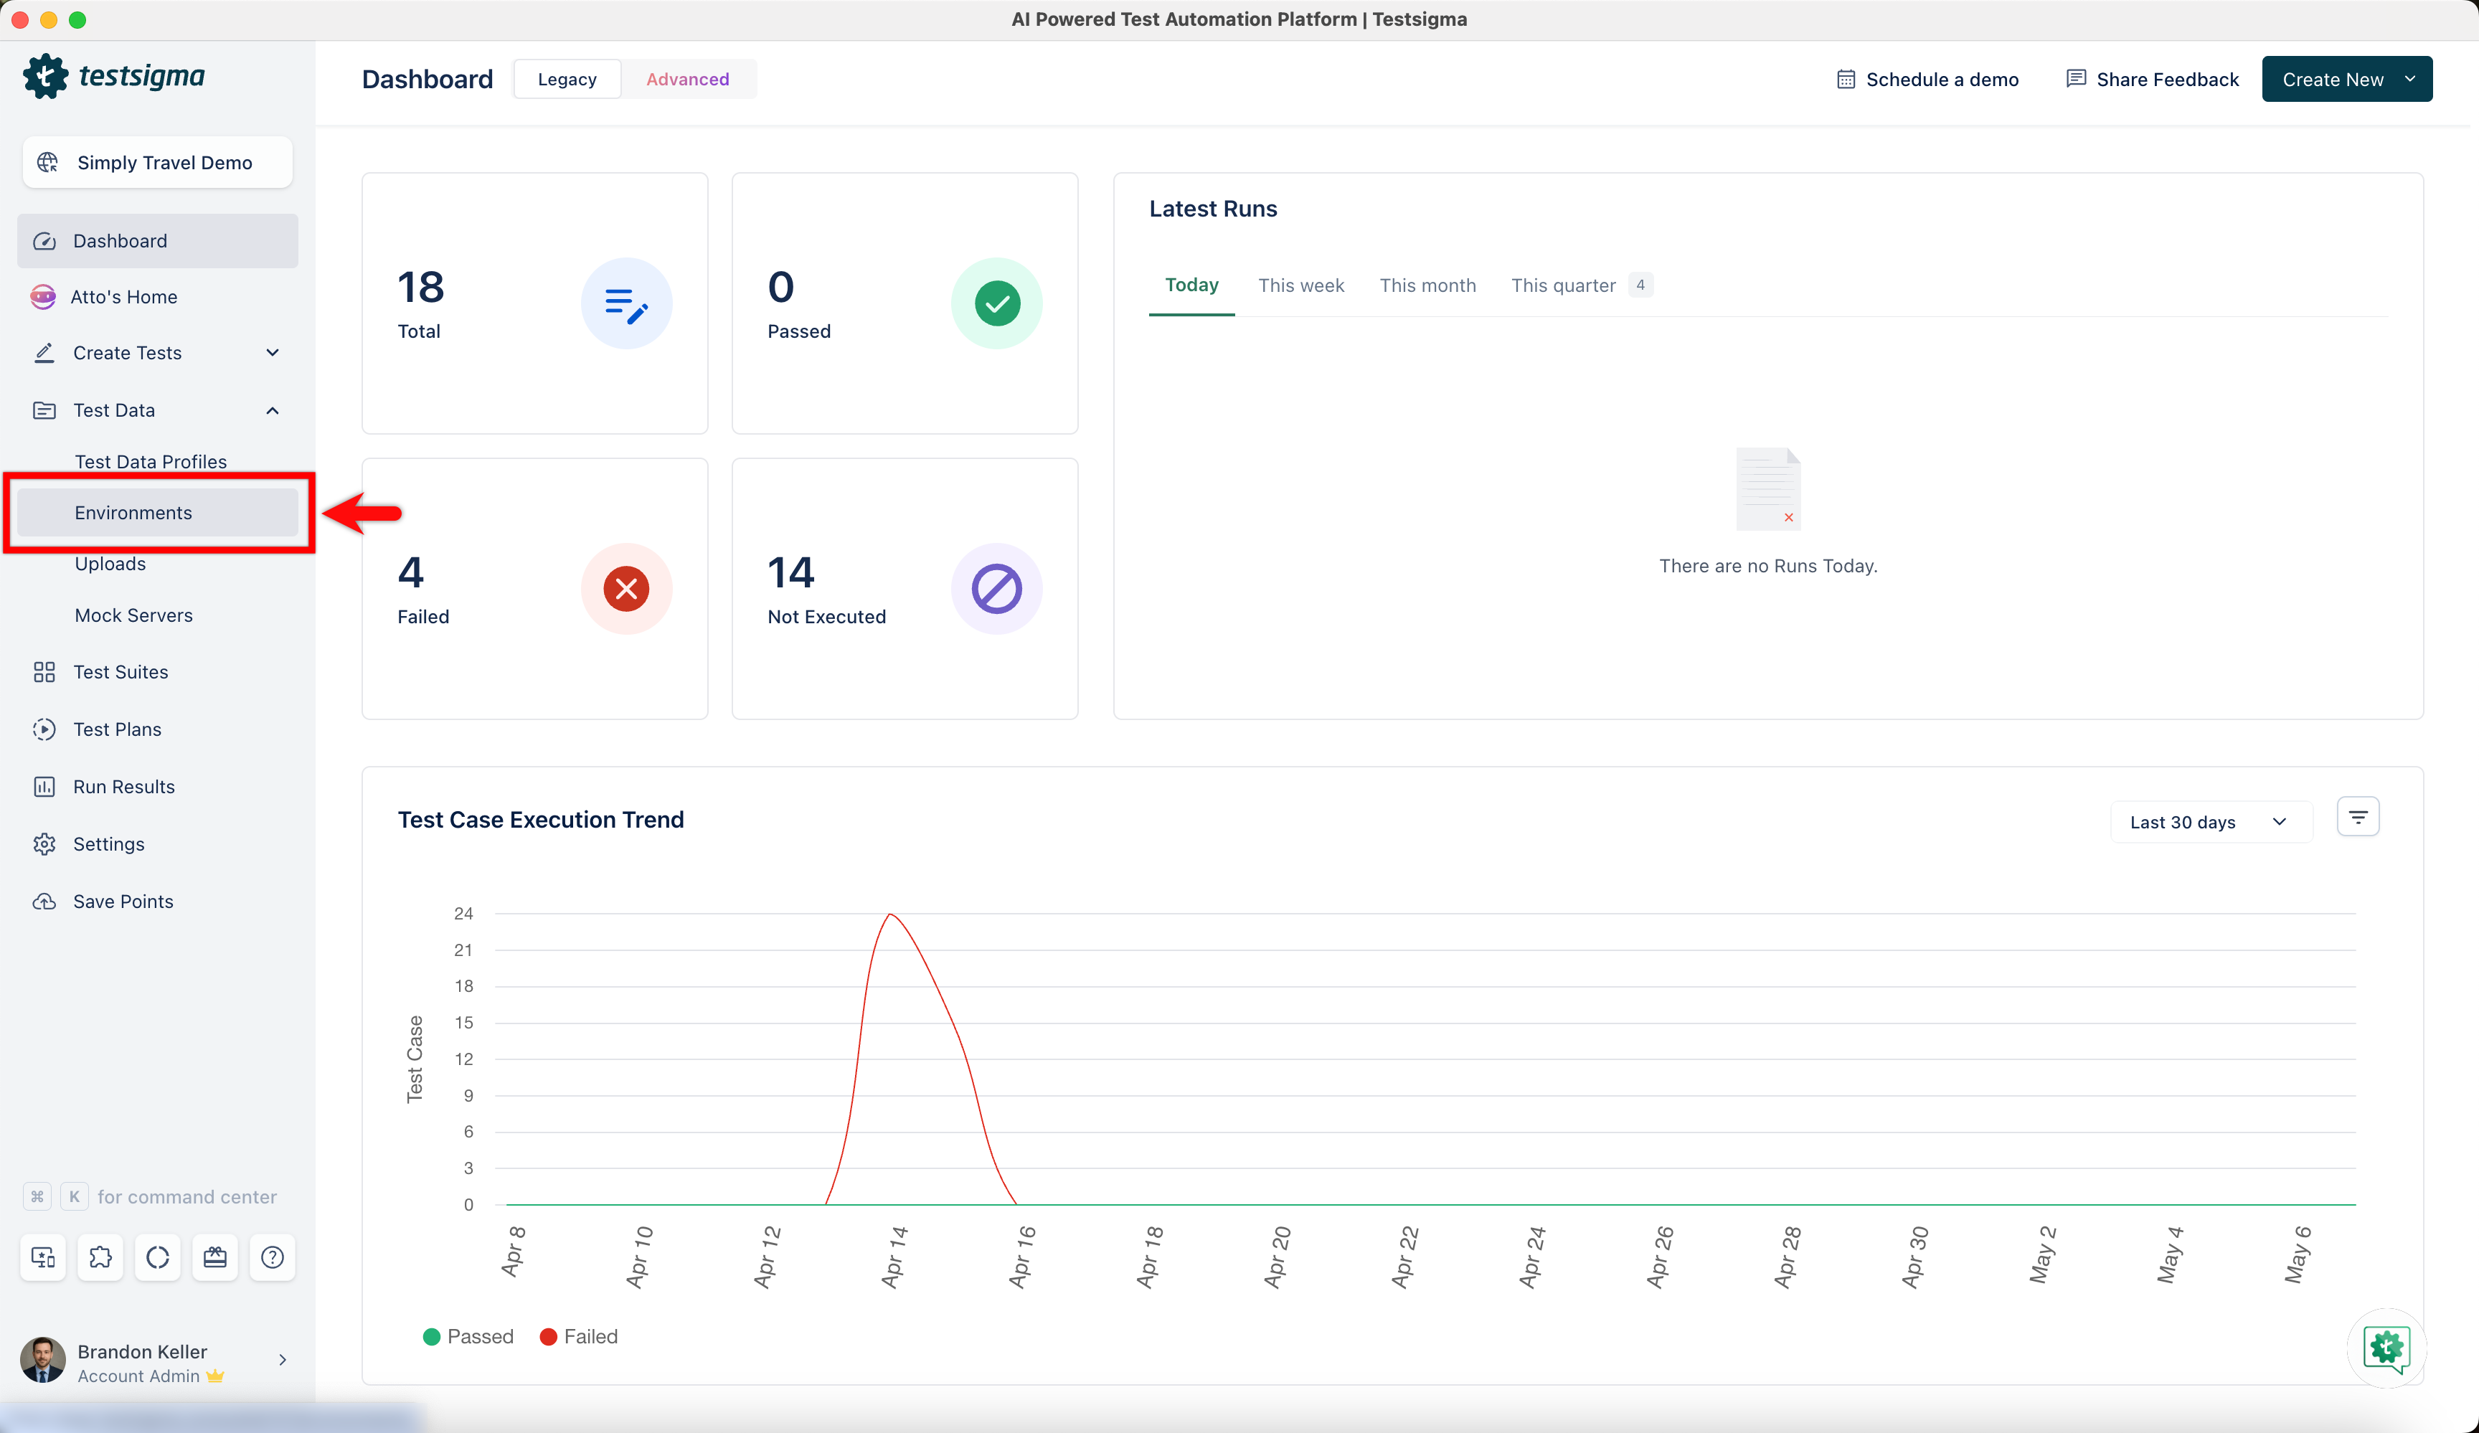Click the circular loading status icon
The height and width of the screenshot is (1433, 2479).
pos(157,1257)
